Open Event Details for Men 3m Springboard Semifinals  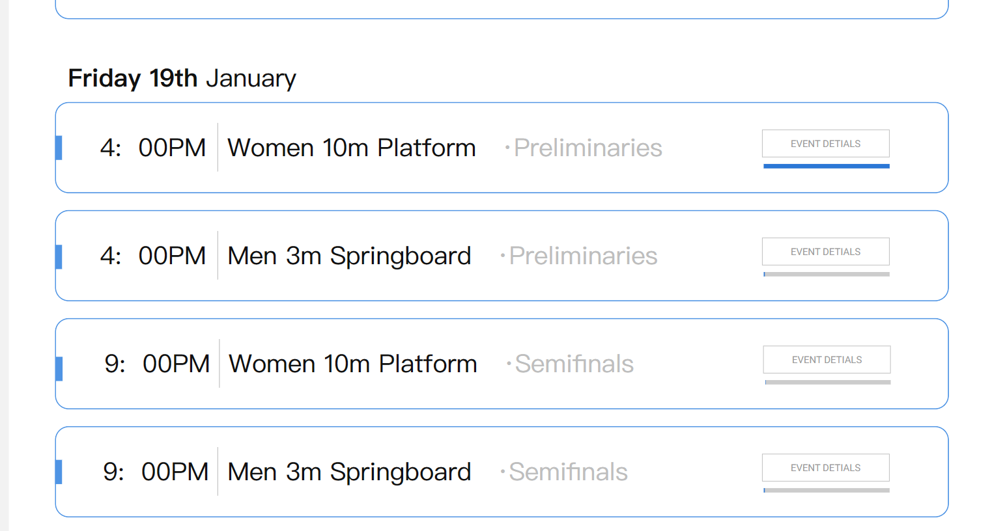click(x=825, y=468)
